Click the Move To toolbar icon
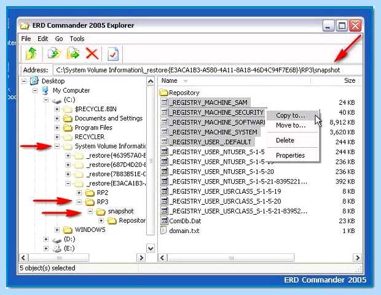 point(73,53)
